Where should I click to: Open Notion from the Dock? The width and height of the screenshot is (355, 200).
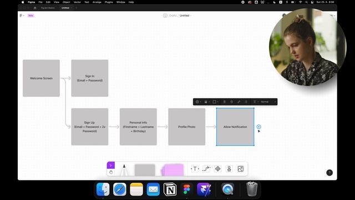(x=170, y=189)
